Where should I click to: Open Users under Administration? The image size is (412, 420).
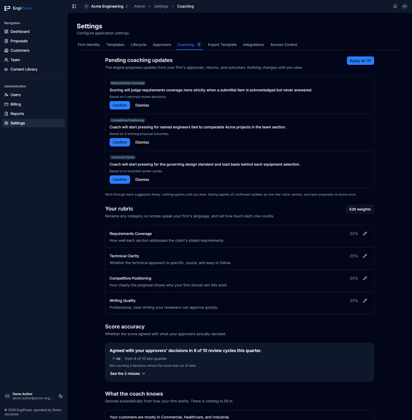coord(33,95)
